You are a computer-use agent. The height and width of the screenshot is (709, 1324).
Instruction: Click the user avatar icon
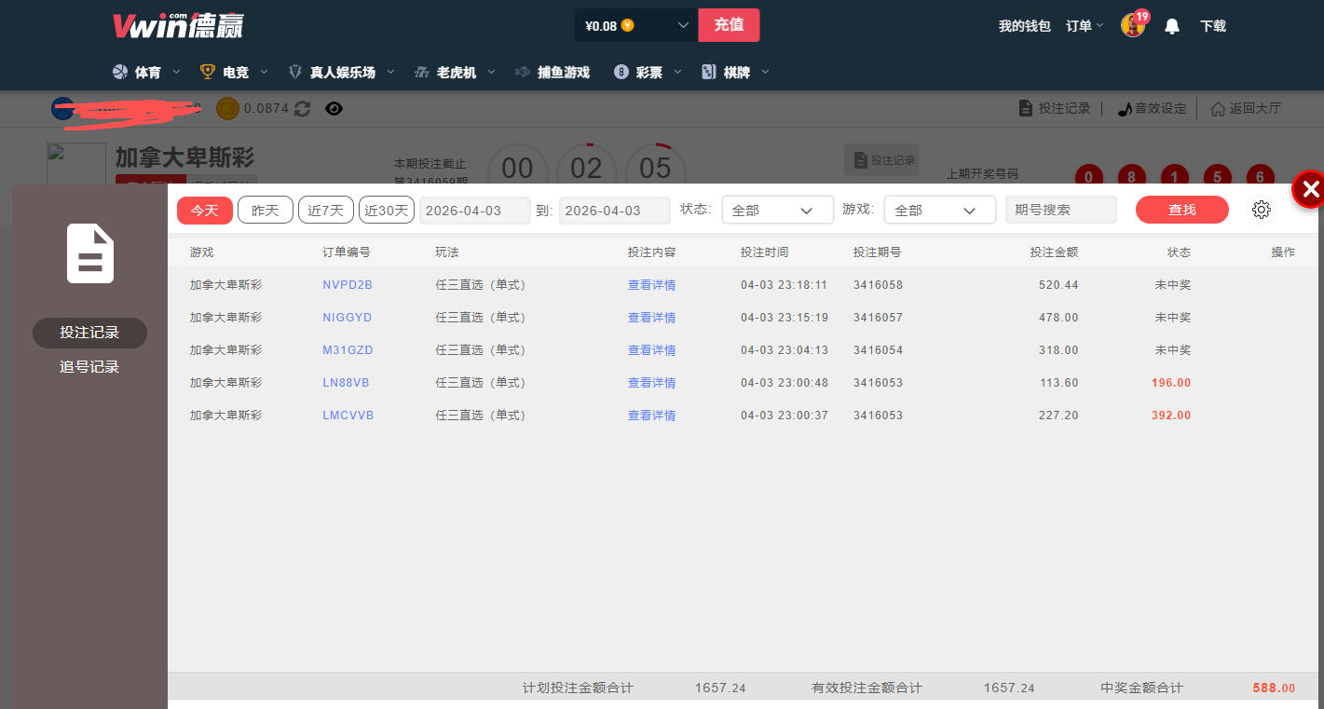1132,26
